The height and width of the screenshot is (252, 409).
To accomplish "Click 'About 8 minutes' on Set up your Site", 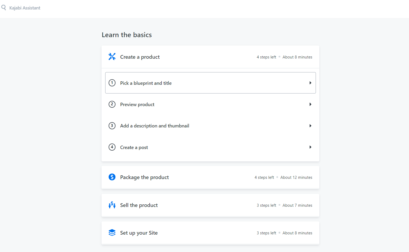I will pyautogui.click(x=297, y=233).
